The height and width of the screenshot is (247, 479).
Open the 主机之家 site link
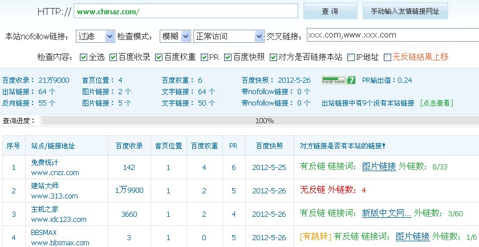click(x=44, y=209)
